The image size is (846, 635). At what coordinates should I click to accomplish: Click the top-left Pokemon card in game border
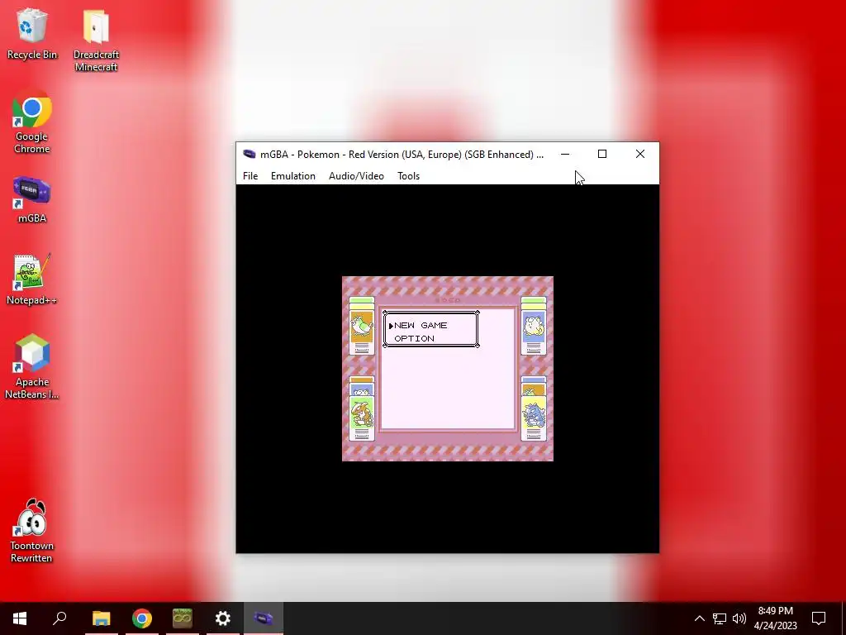point(362,326)
